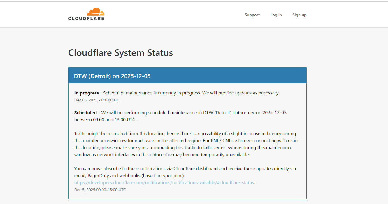Open the developers.cloudflare.com notifications link

coord(164,183)
